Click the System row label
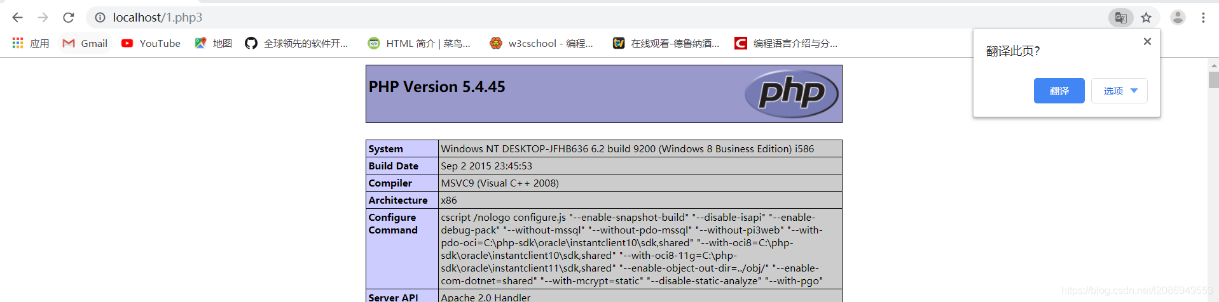Screen dimensions: 1219x302 385,148
